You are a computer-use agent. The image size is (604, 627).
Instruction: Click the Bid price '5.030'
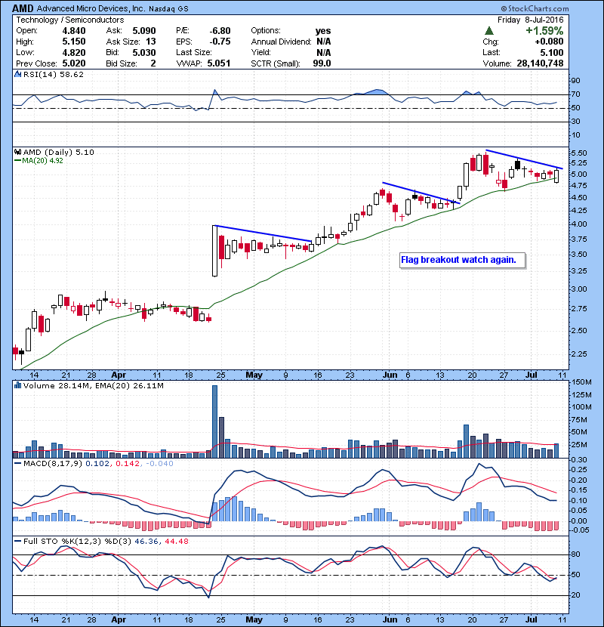pyautogui.click(x=144, y=52)
